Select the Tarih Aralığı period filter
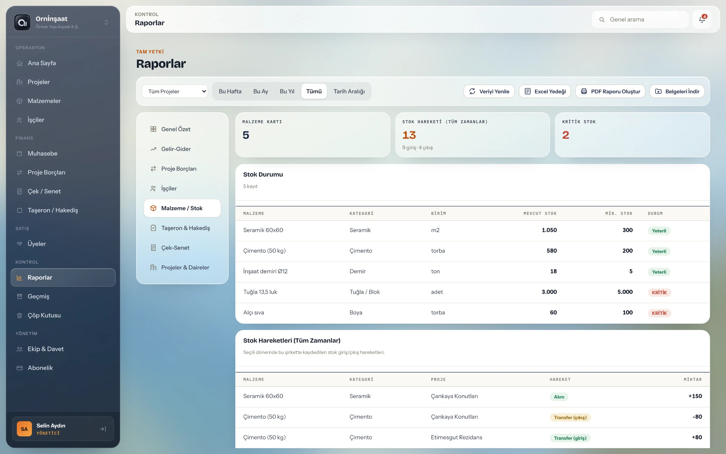The image size is (726, 454). point(349,91)
